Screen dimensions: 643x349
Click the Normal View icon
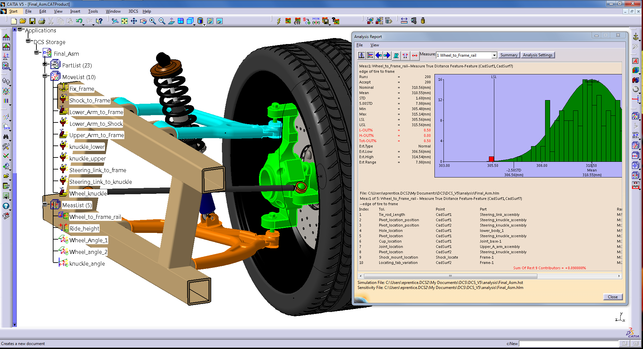pyautogui.click(x=171, y=21)
